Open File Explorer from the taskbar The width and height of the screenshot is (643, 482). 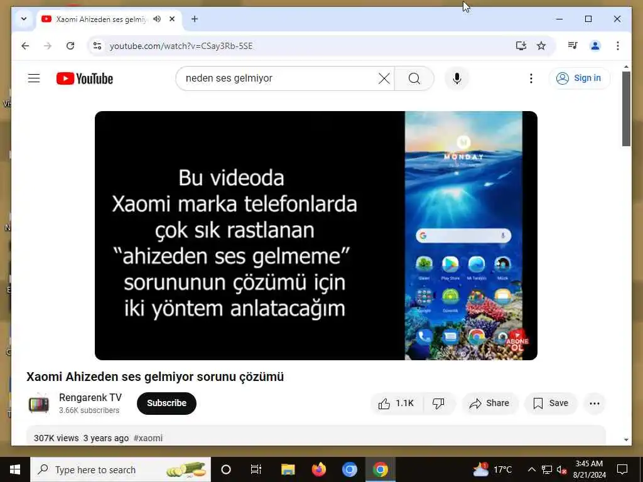click(288, 469)
